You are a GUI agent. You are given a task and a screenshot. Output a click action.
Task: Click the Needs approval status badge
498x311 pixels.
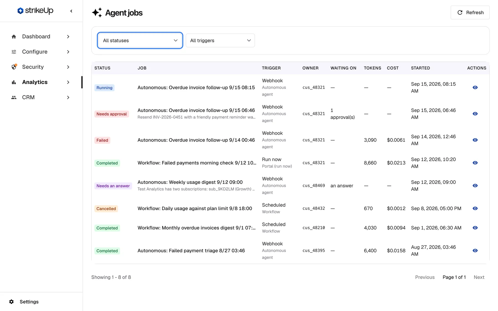coord(111,114)
